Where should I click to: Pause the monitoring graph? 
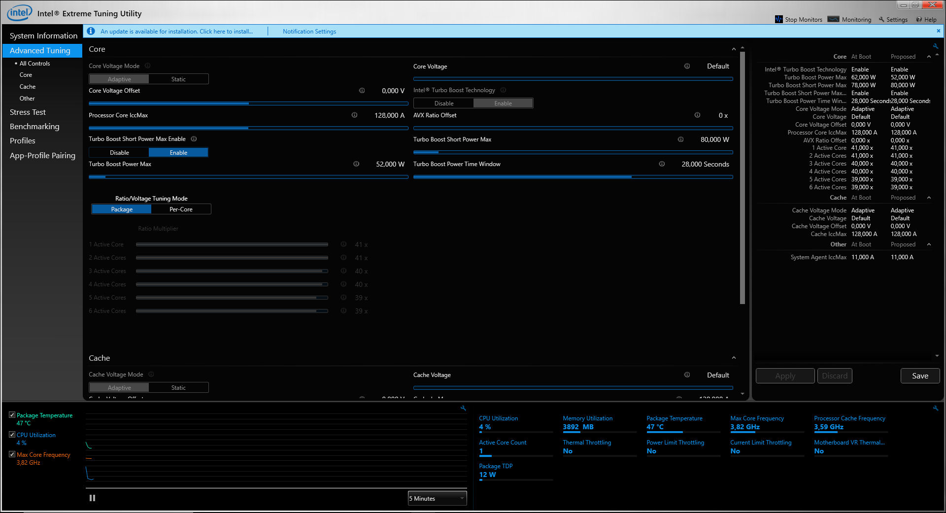[x=92, y=498]
